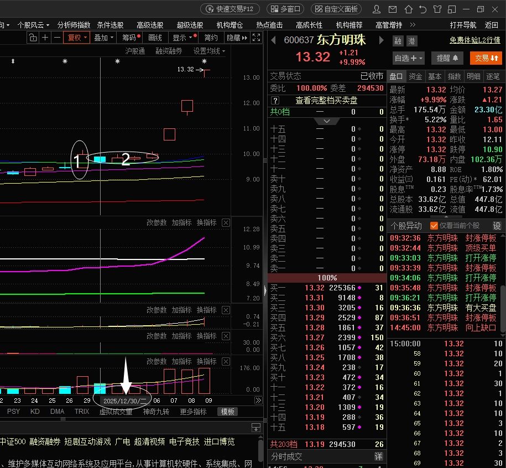
Task: Open 自选+ watchlist dropdown
Action: (408, 58)
